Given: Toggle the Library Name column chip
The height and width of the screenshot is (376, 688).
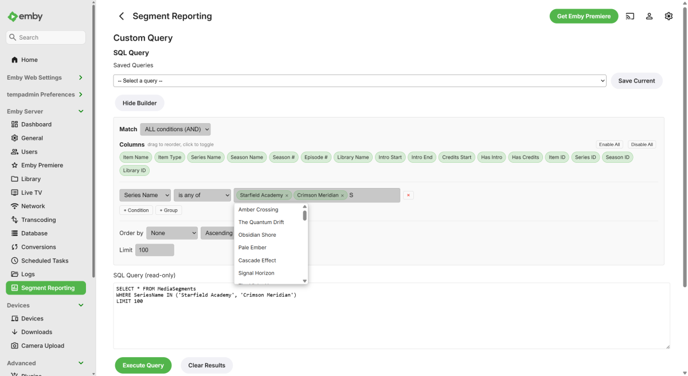Looking at the screenshot, I should 353,157.
